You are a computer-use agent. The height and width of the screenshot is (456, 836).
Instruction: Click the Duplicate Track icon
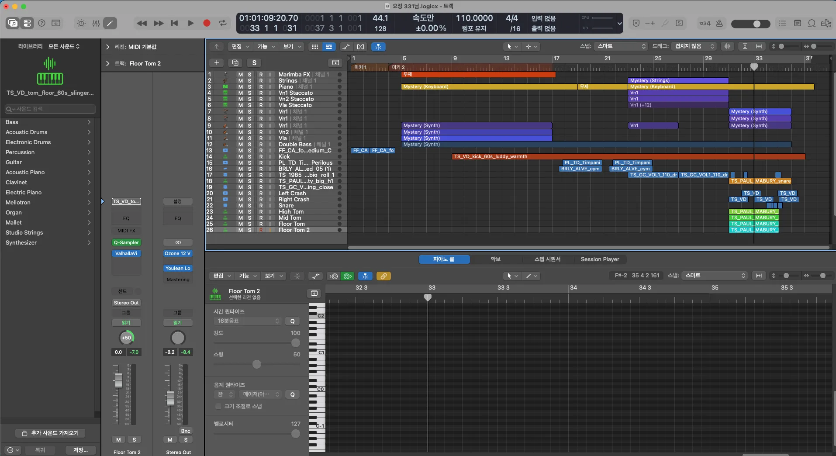pos(235,62)
